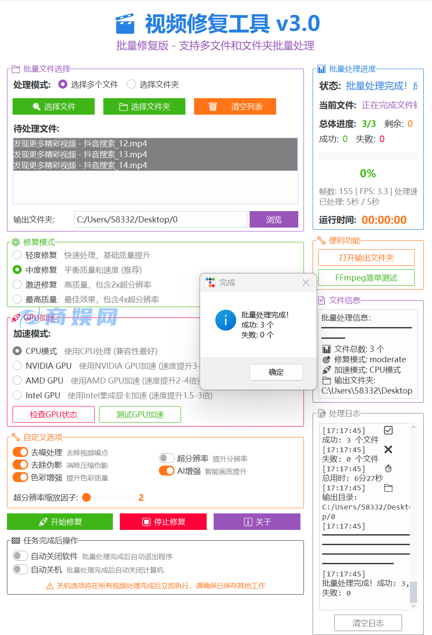Select the 选择文件夹 processing mode radio
The width and height of the screenshot is (432, 635).
[x=132, y=84]
